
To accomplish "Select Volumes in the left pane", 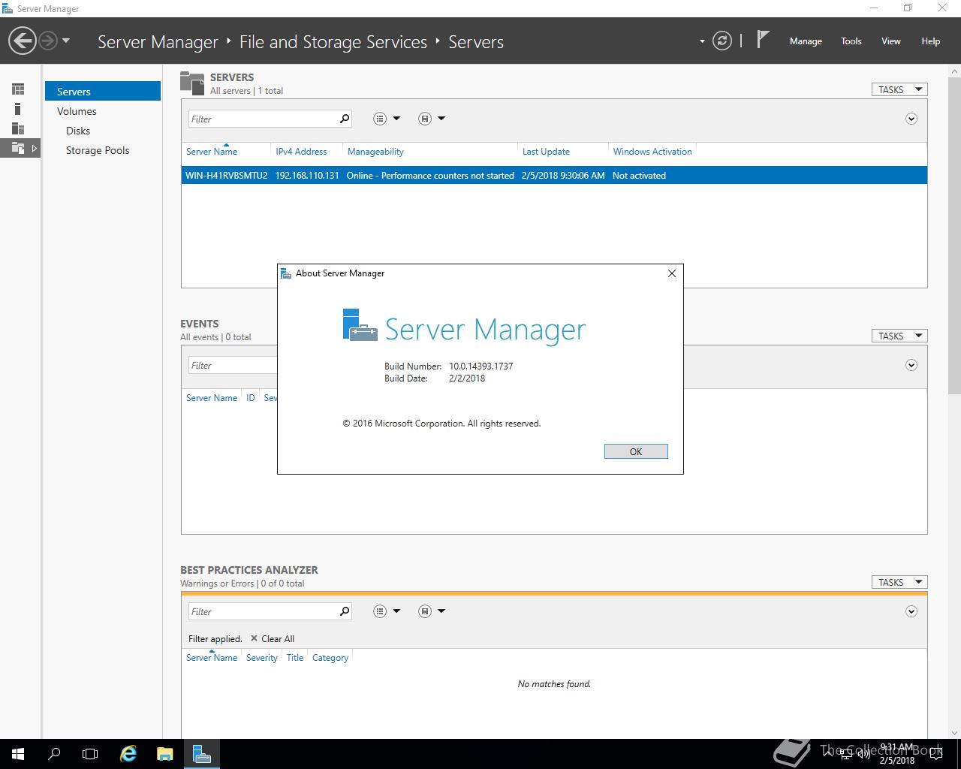I will click(x=77, y=111).
